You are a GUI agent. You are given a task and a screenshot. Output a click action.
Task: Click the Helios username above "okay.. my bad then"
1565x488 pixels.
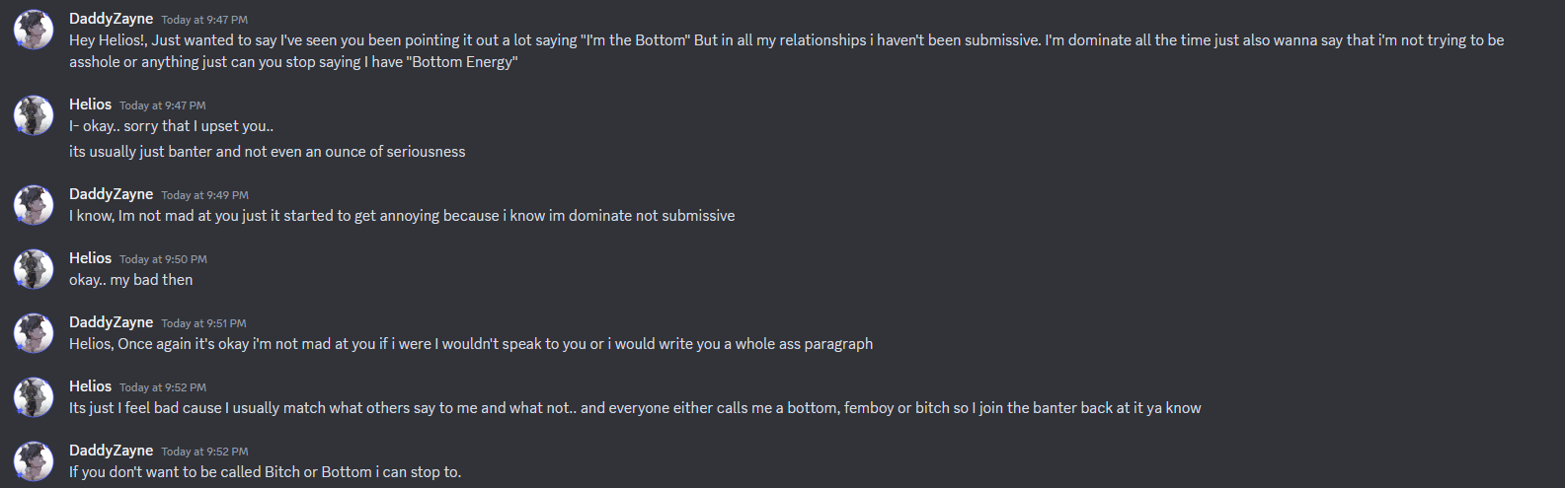point(90,258)
